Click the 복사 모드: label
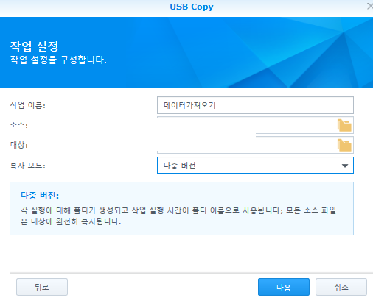 (x=27, y=166)
